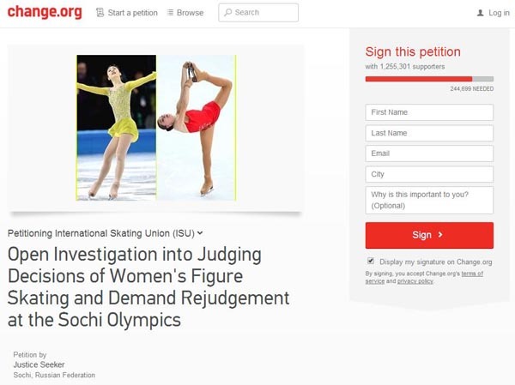Click the figure skaters petition image
Image resolution: width=515 pixels, height=385 pixels.
156,128
